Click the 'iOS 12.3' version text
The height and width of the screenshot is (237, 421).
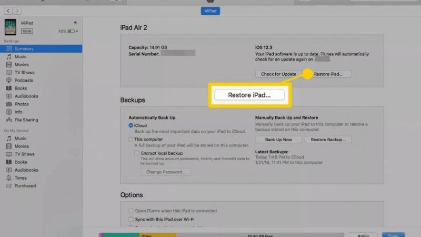[x=264, y=47]
